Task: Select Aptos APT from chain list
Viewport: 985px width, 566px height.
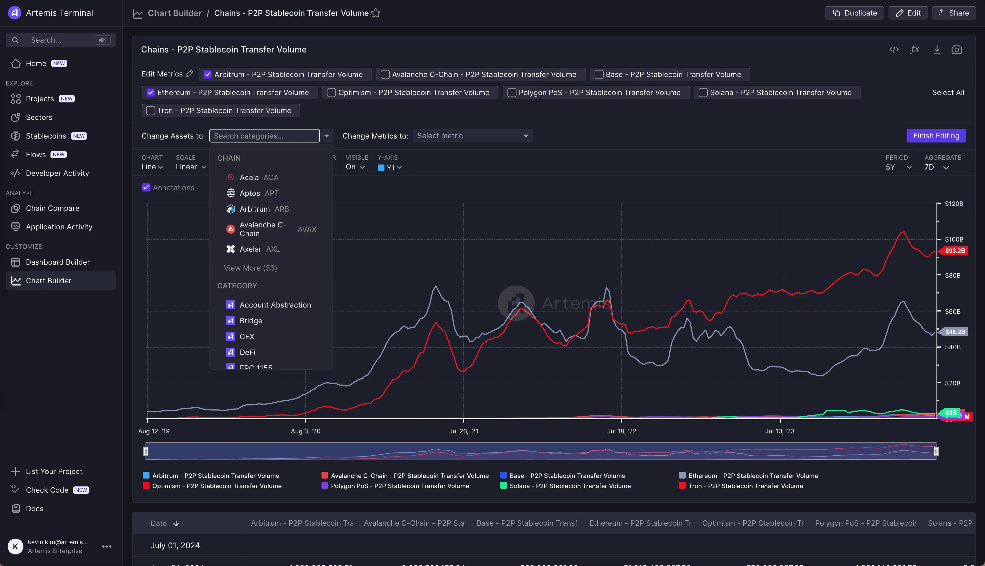Action: click(271, 193)
